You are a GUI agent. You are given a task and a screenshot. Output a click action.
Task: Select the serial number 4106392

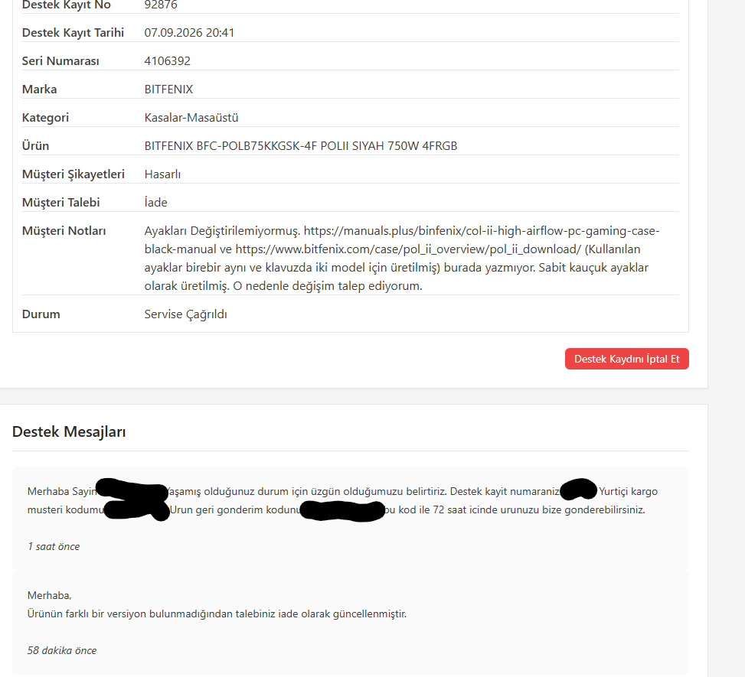pos(167,60)
